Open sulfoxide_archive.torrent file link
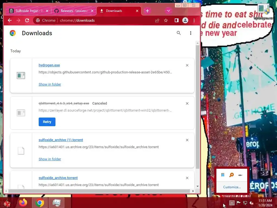277x208 pixels. pos(58,178)
